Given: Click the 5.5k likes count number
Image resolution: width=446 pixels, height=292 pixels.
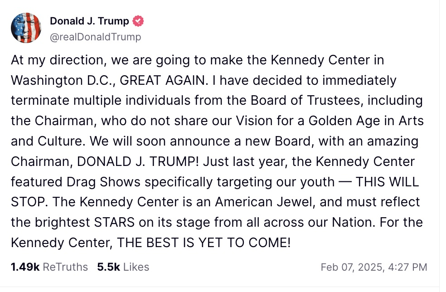Looking at the screenshot, I should 108,267.
